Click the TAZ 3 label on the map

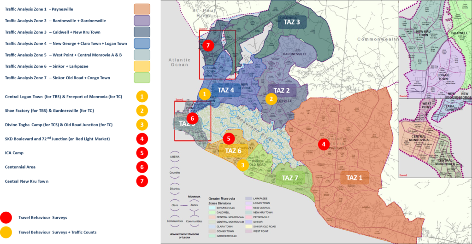292,22
